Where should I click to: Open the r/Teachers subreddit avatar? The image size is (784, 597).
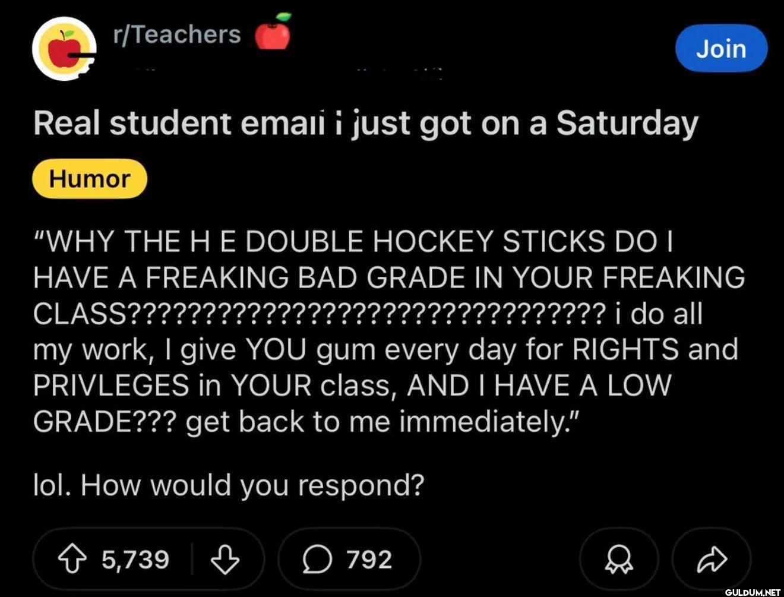click(64, 49)
